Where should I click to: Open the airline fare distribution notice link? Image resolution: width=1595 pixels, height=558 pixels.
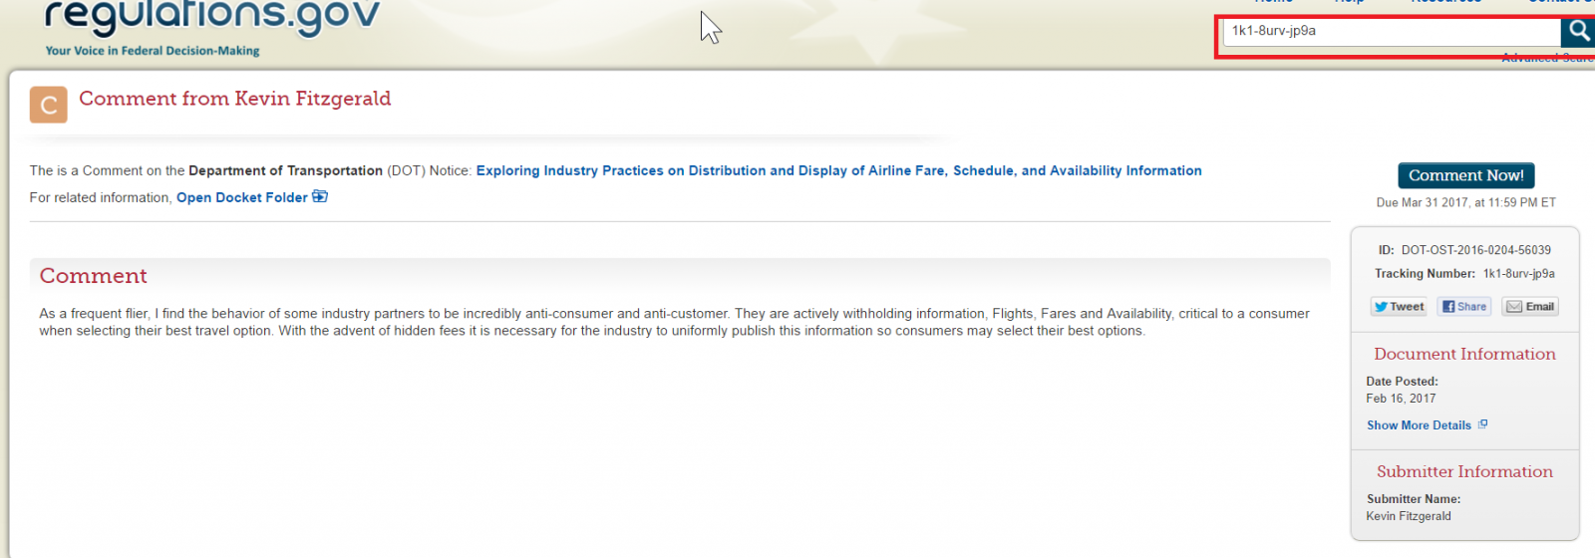coord(838,170)
